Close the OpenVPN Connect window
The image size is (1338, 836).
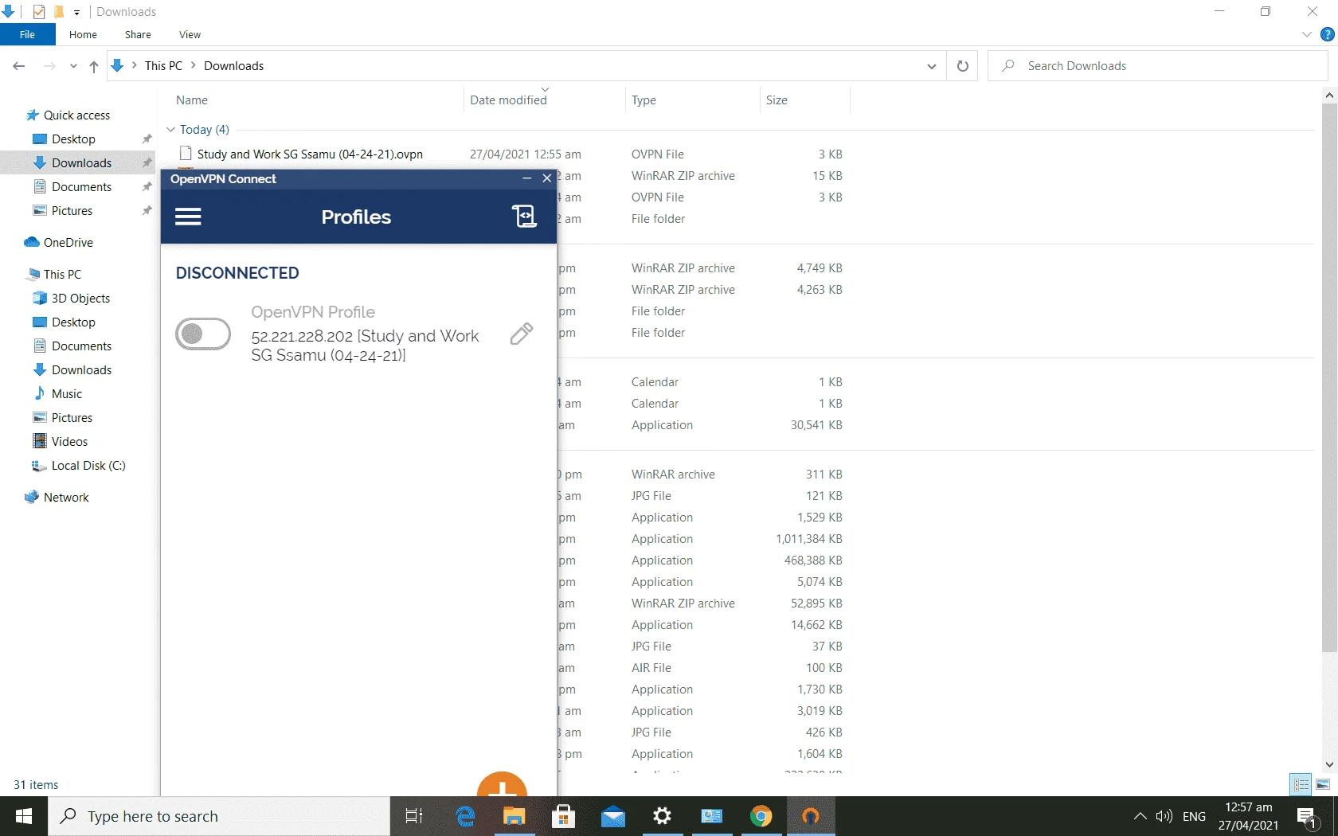coord(547,178)
